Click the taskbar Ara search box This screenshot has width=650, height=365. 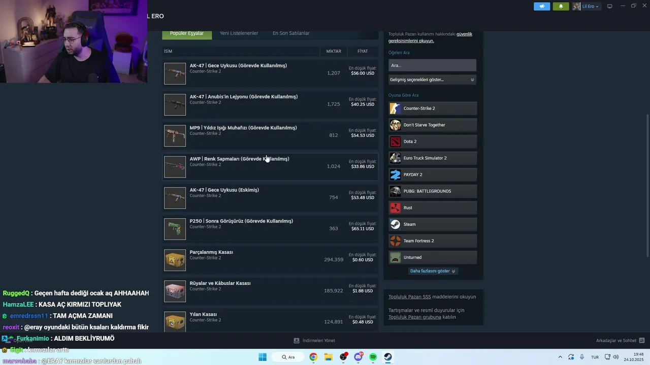pyautogui.click(x=288, y=357)
